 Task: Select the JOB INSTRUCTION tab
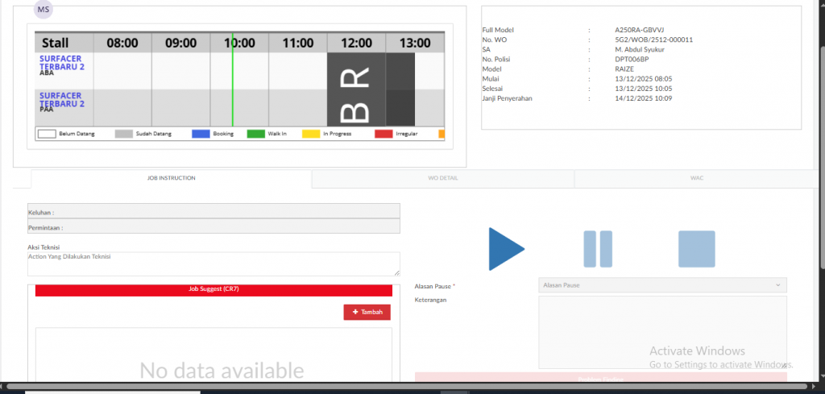(171, 178)
